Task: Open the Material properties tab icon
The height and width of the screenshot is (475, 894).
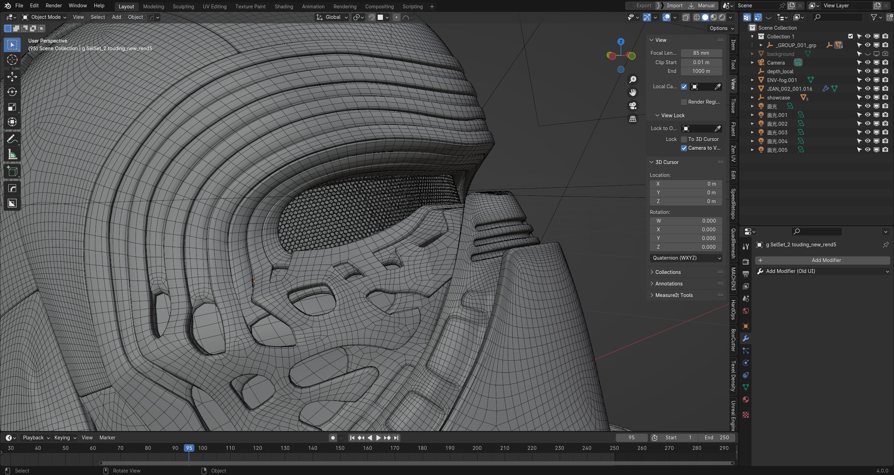Action: [746, 400]
